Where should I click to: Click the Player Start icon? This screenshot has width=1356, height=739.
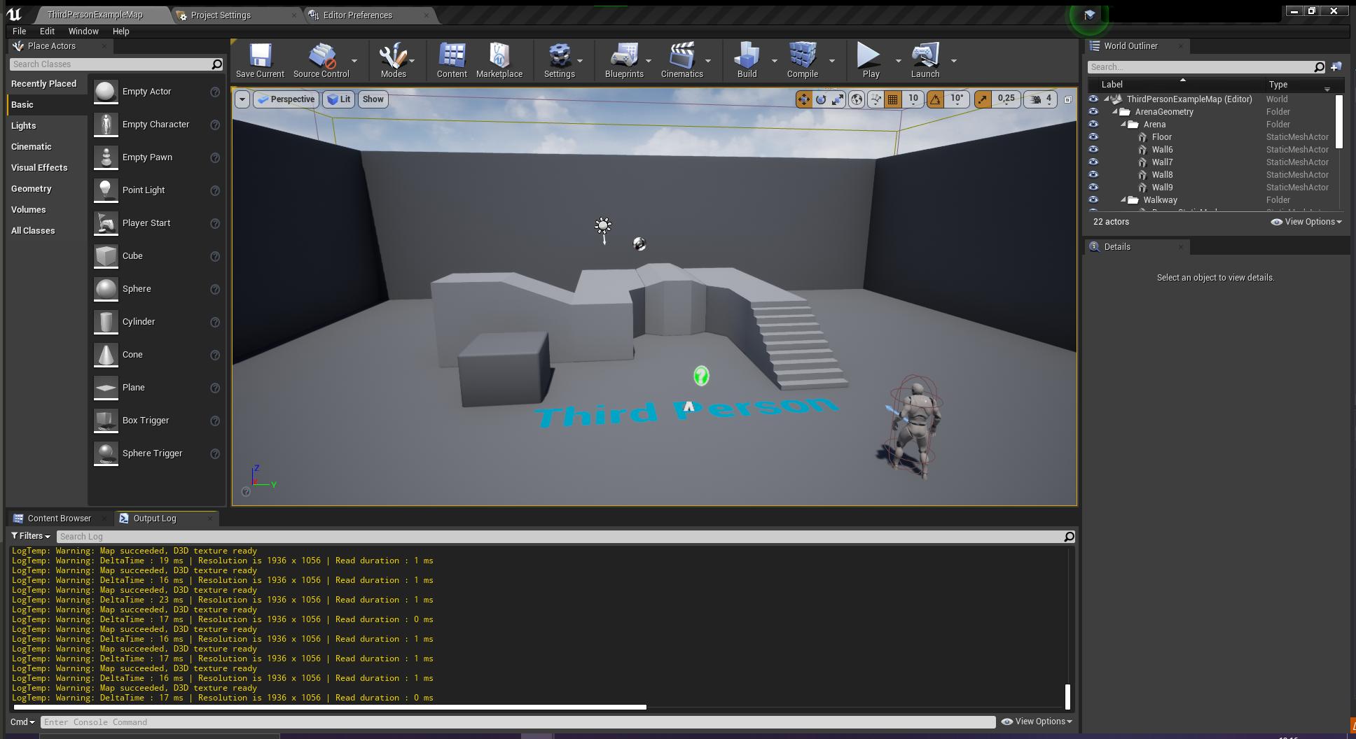click(106, 223)
